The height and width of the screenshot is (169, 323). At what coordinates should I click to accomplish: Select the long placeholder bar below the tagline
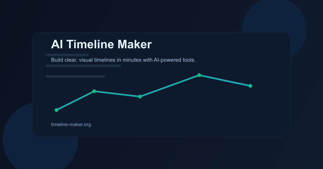coord(83,65)
